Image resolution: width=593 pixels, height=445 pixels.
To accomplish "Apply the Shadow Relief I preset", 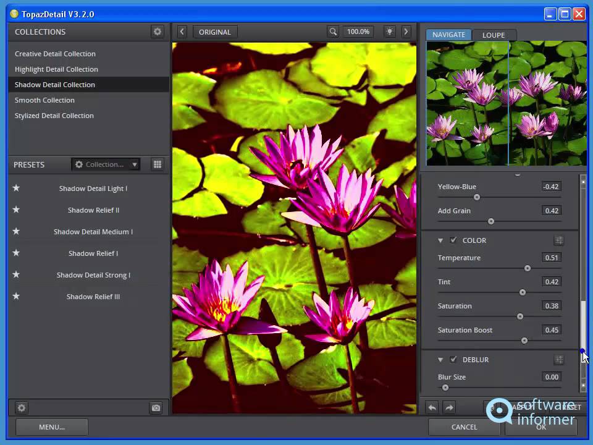I will (x=93, y=253).
